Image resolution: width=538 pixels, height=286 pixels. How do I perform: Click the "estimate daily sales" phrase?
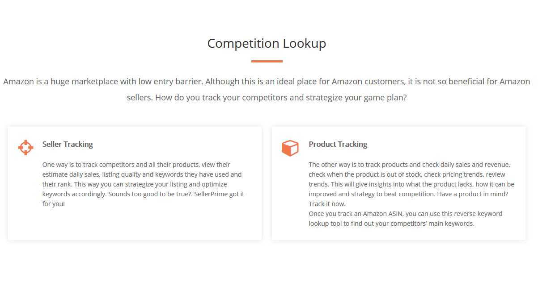click(72, 174)
